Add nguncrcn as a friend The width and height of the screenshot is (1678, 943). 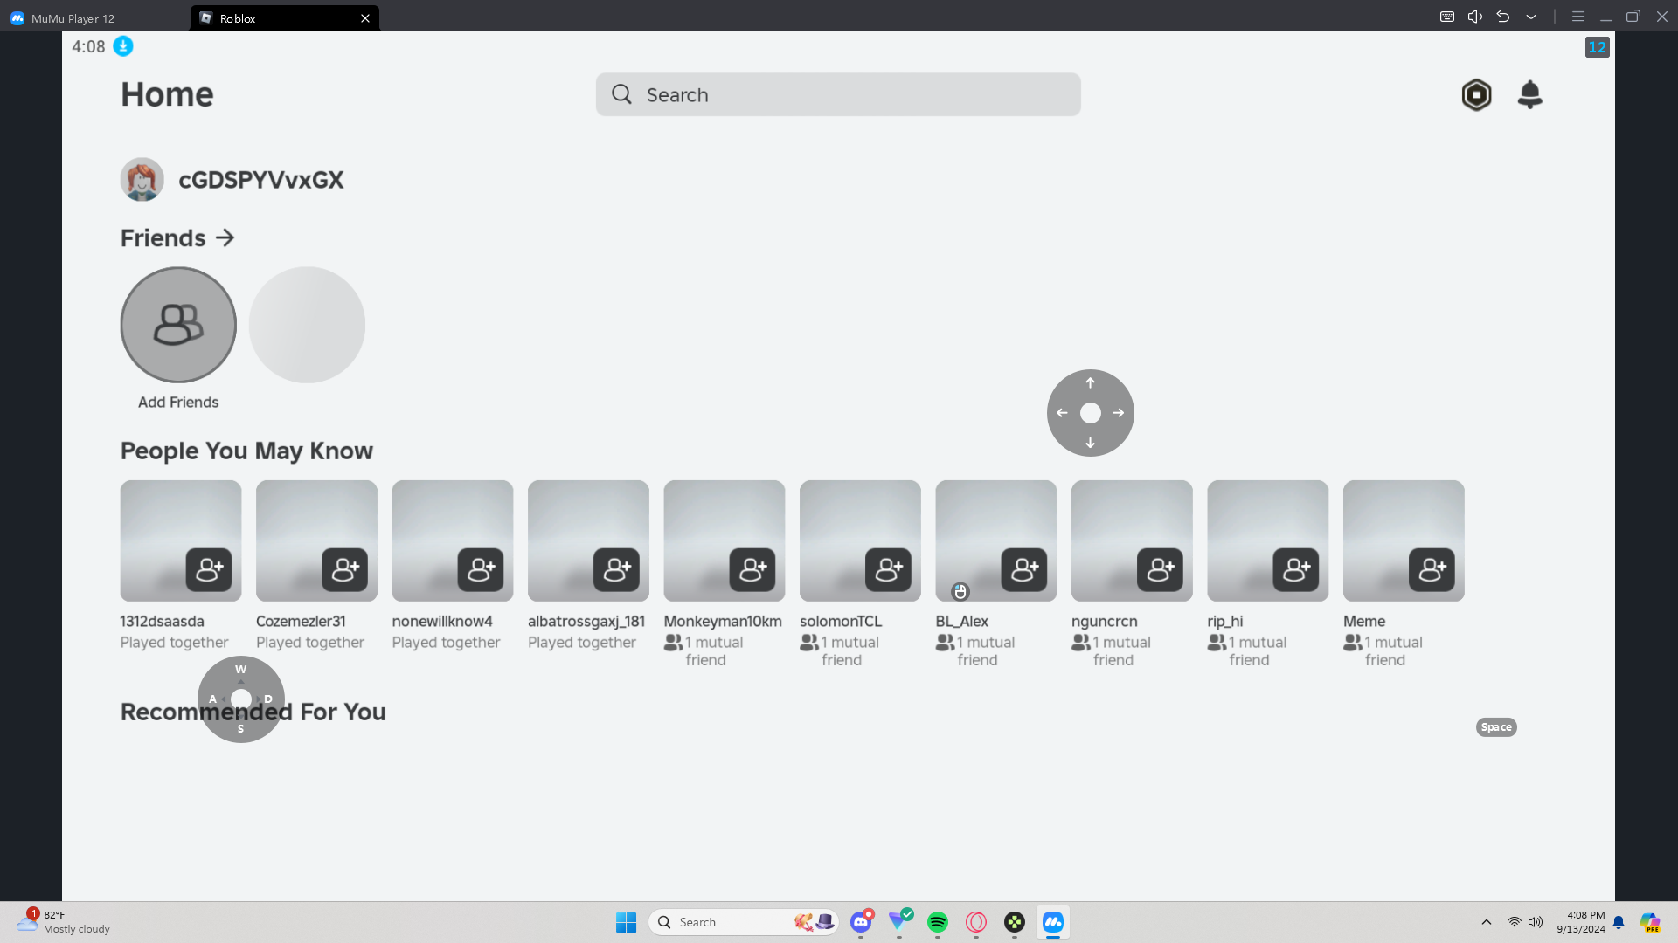click(x=1160, y=570)
